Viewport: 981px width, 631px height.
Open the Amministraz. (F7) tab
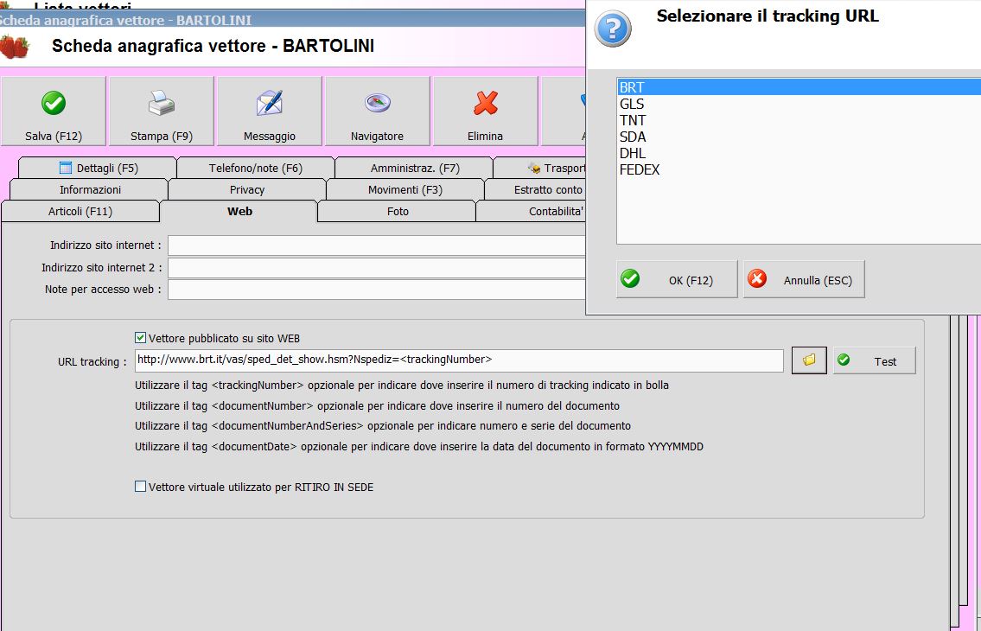point(414,168)
